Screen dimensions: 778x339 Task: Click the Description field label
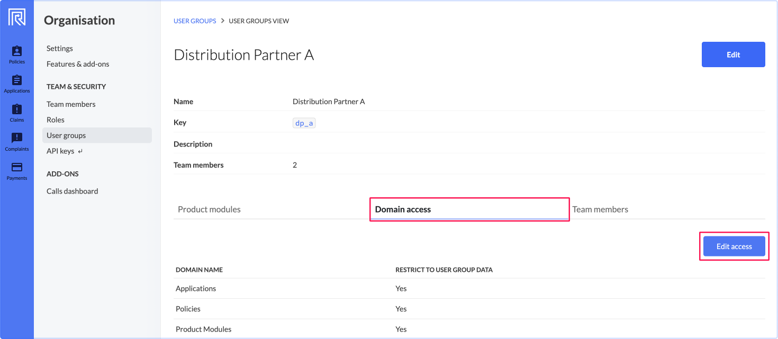(x=193, y=144)
